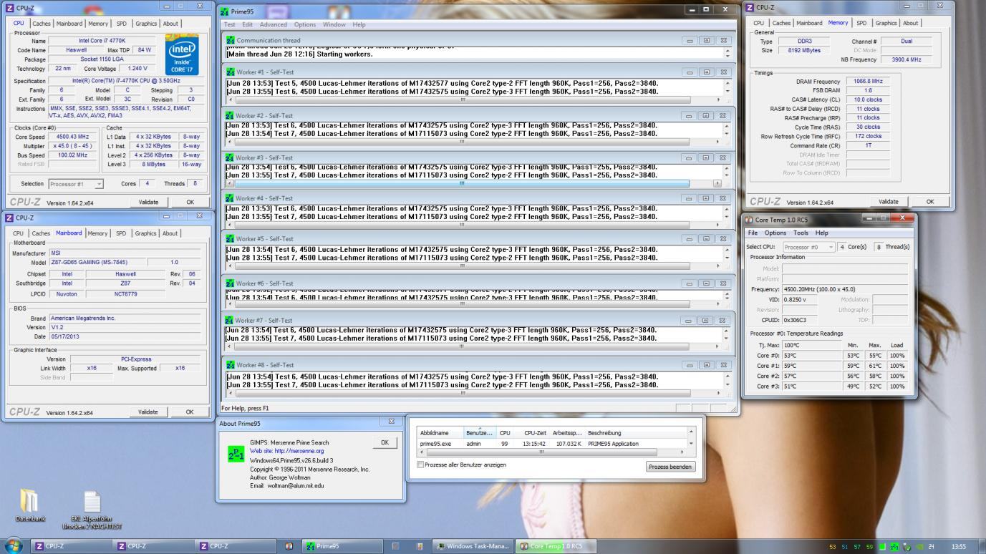Click the DRAM Frequency value 1066.8 MHz
Image resolution: width=986 pixels, height=554 pixels.
coord(867,82)
